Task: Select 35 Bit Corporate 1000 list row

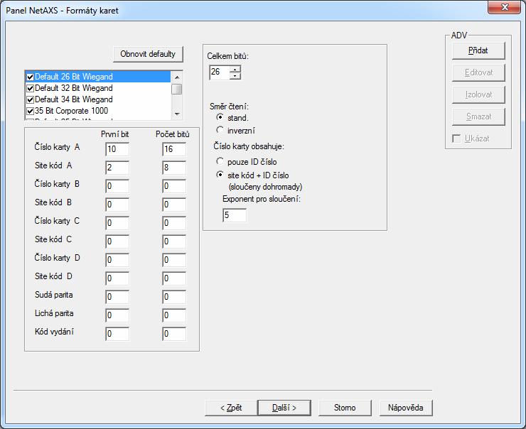Action: coord(98,111)
